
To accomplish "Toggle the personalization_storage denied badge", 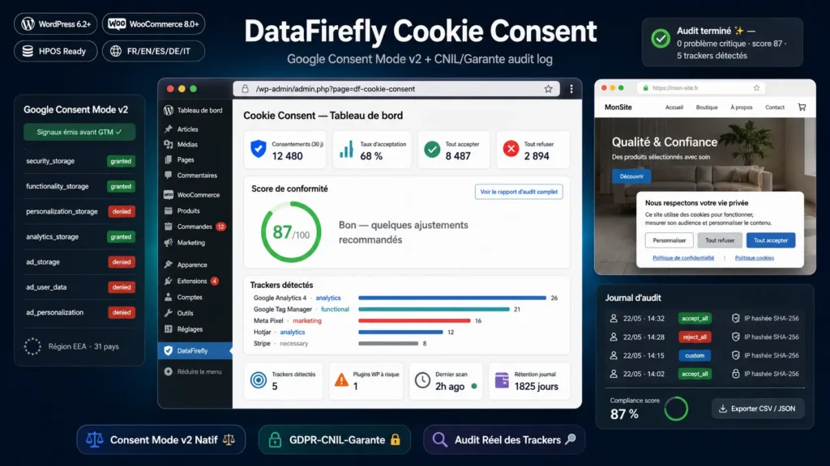I will [x=122, y=211].
